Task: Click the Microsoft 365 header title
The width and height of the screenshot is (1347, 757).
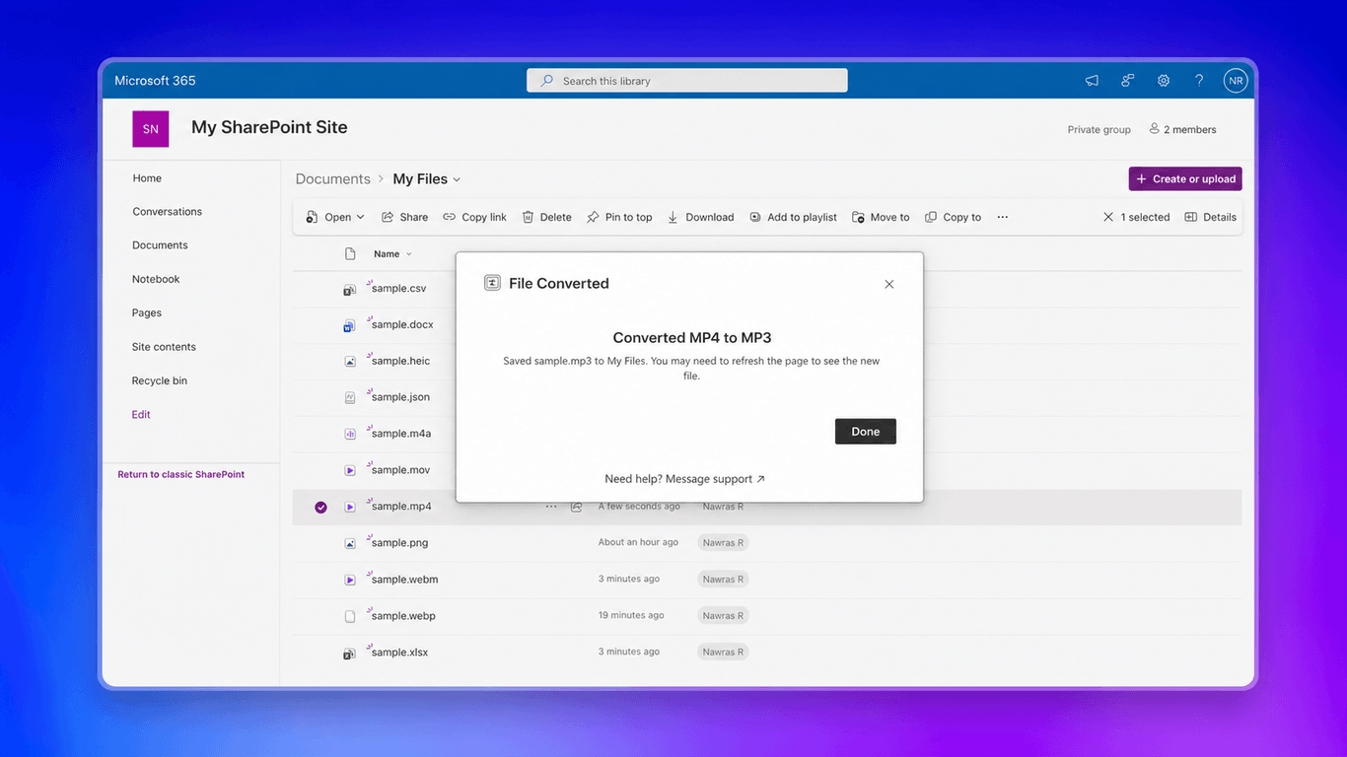Action: (x=155, y=81)
